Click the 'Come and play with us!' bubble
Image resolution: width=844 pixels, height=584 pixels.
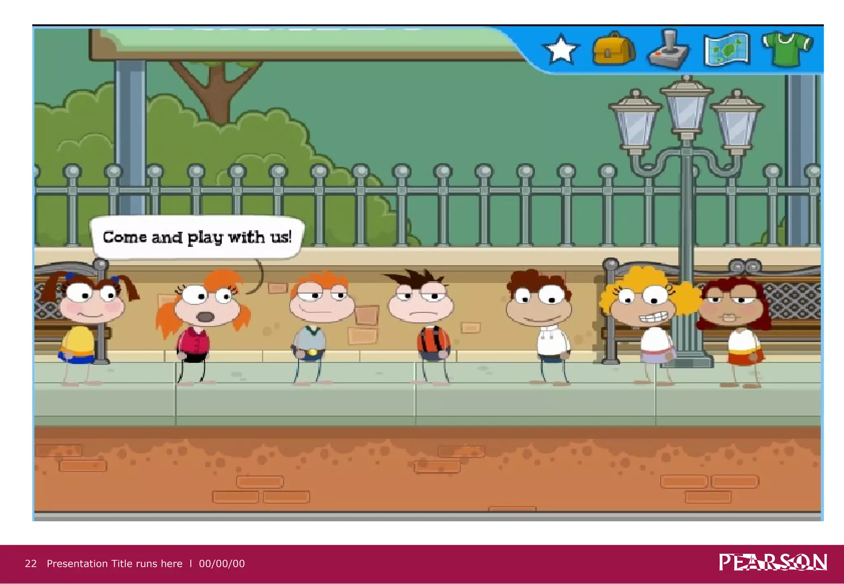[x=197, y=238]
